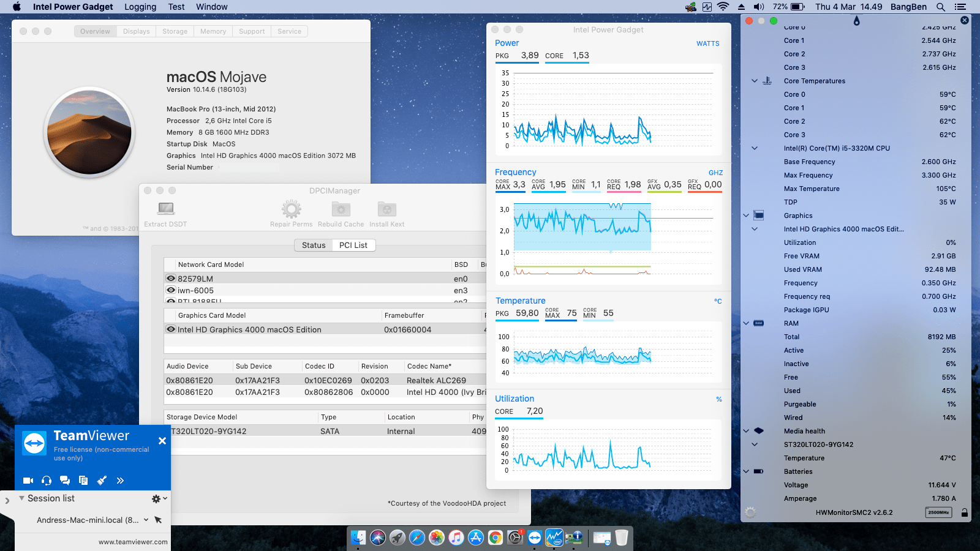Open Window menu in menu bar
The height and width of the screenshot is (551, 980).
211,7
